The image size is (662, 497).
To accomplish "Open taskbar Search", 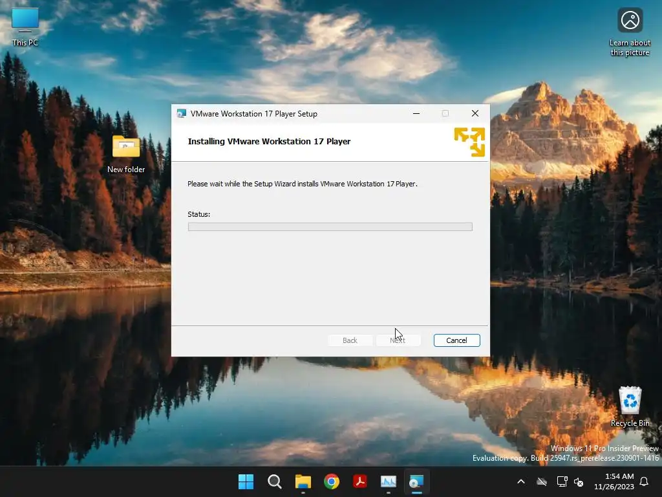I will (274, 481).
